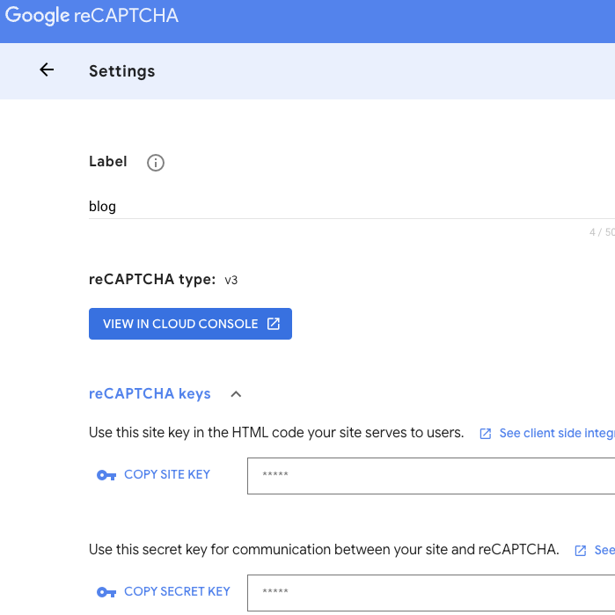Click the Settings page title
Image resolution: width=615 pixels, height=615 pixels.
pyautogui.click(x=122, y=71)
